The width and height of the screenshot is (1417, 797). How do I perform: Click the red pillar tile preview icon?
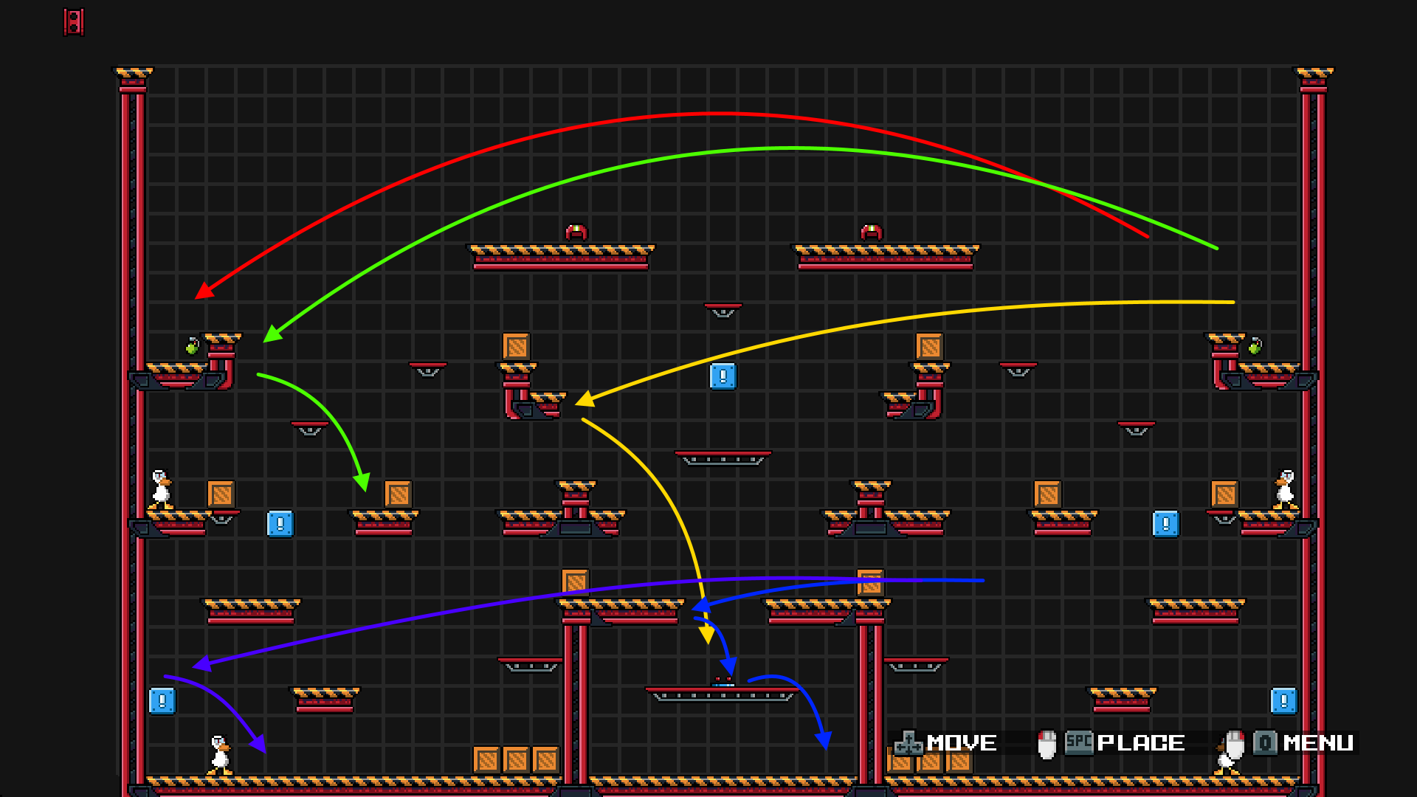73,22
